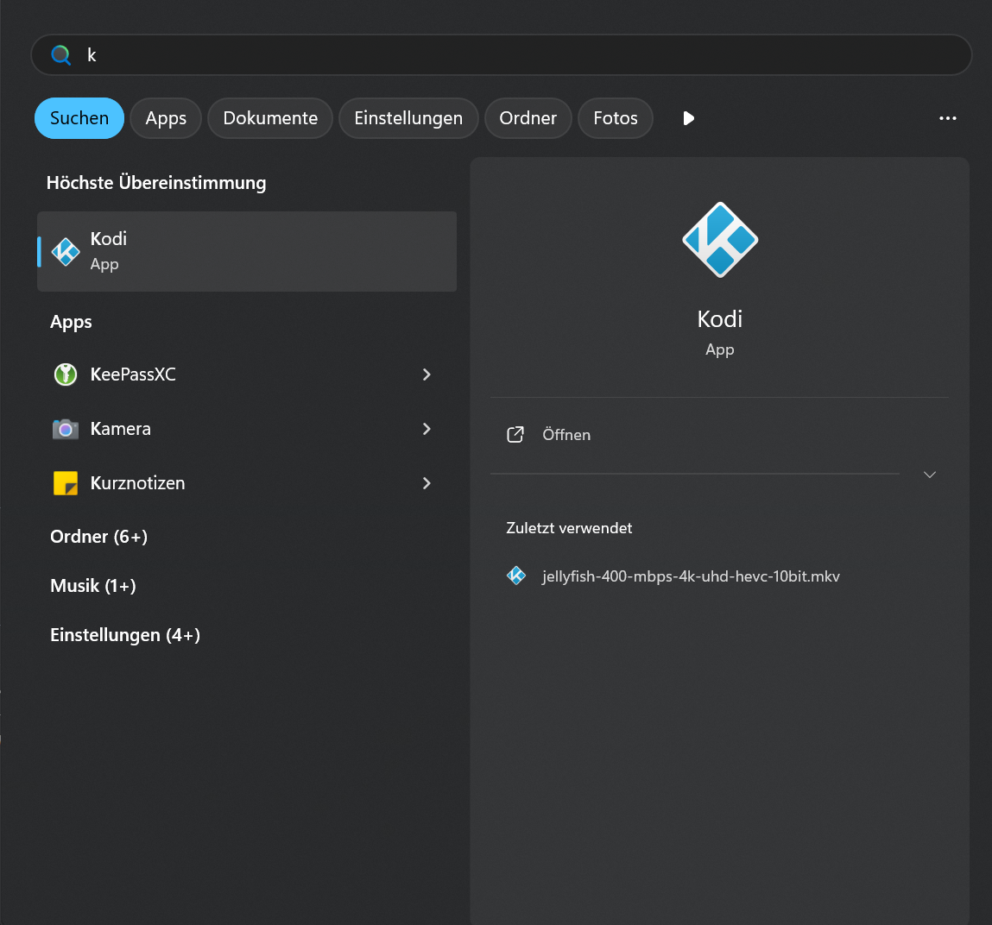Click the Öffnen external-link icon

pos(515,434)
